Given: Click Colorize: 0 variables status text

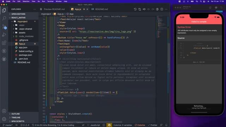Looking at the screenshot, I should point(123,125).
